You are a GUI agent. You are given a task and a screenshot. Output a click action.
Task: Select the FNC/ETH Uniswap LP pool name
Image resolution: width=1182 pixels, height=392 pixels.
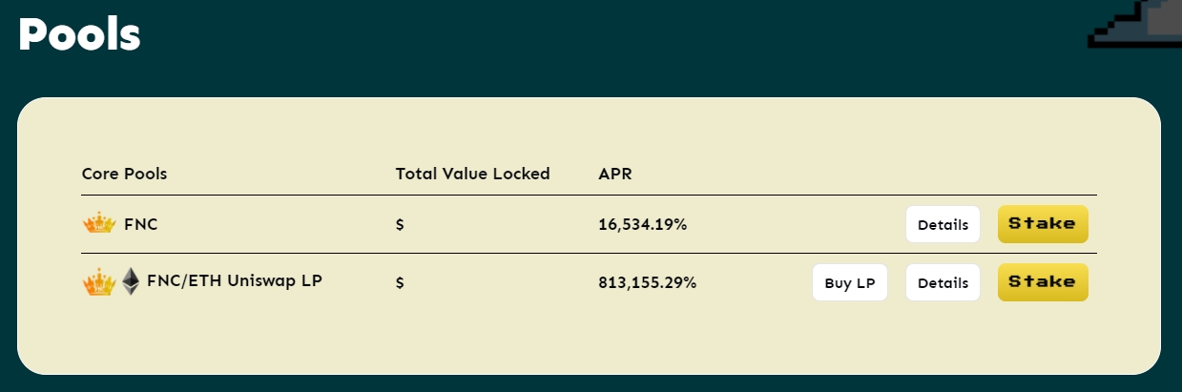234,281
